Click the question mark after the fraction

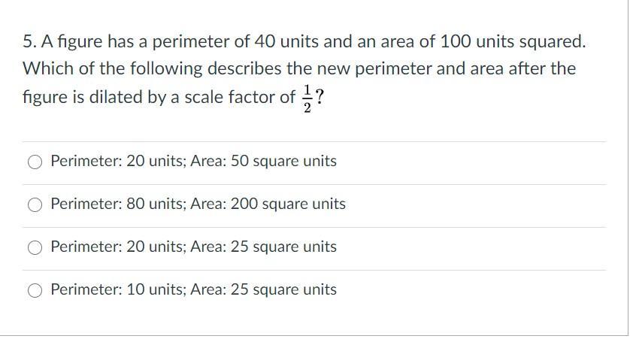(x=320, y=97)
